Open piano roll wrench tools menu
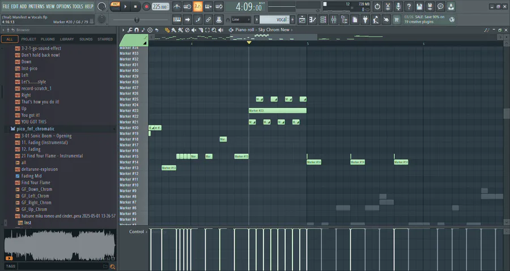The height and width of the screenshot is (271, 510). tap(130, 30)
